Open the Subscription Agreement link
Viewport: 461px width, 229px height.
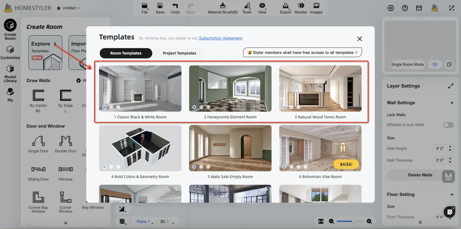click(220, 38)
